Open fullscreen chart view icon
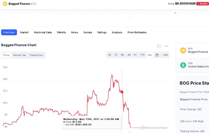 click(x=159, y=46)
